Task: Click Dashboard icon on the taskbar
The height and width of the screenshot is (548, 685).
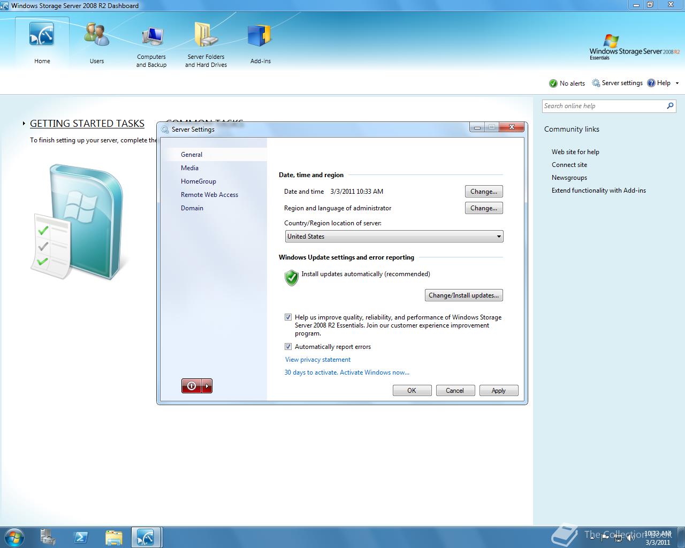Action: 146,537
